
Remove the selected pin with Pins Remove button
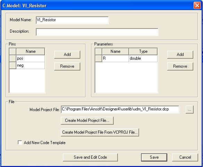point(67,66)
